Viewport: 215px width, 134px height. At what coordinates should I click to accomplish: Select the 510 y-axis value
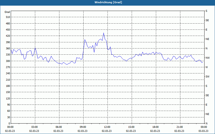[8, 17]
